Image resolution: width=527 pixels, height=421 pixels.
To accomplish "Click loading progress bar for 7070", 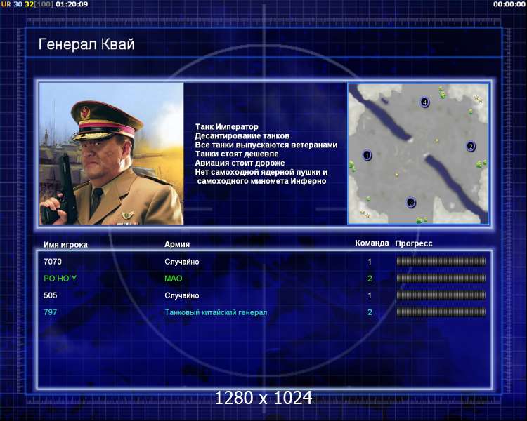I will pos(441,261).
